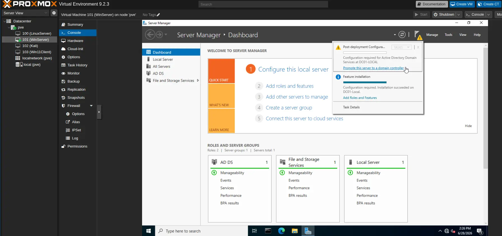This screenshot has height=236, width=502.
Task: Click the Local Server tile icon
Action: (x=350, y=162)
